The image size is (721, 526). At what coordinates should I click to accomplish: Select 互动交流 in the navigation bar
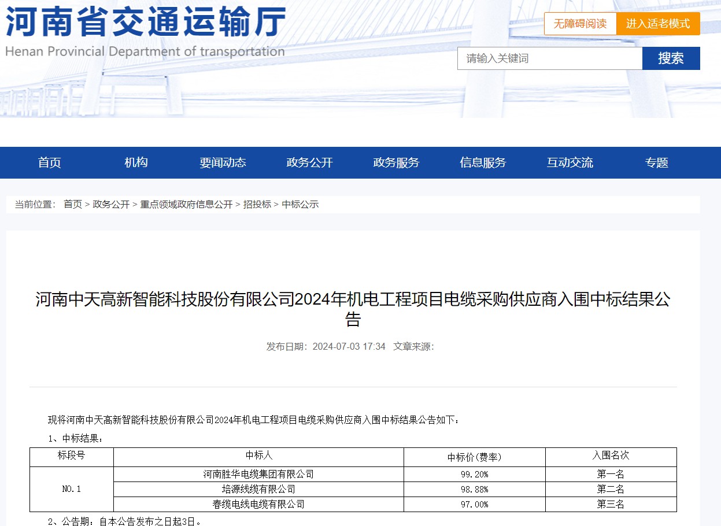pyautogui.click(x=570, y=162)
